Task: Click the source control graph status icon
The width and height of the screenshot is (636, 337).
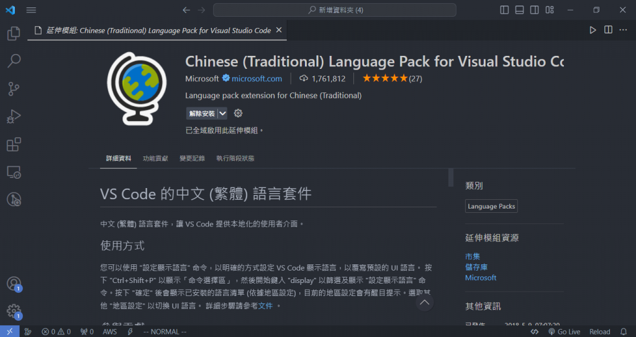Action: click(x=27, y=332)
